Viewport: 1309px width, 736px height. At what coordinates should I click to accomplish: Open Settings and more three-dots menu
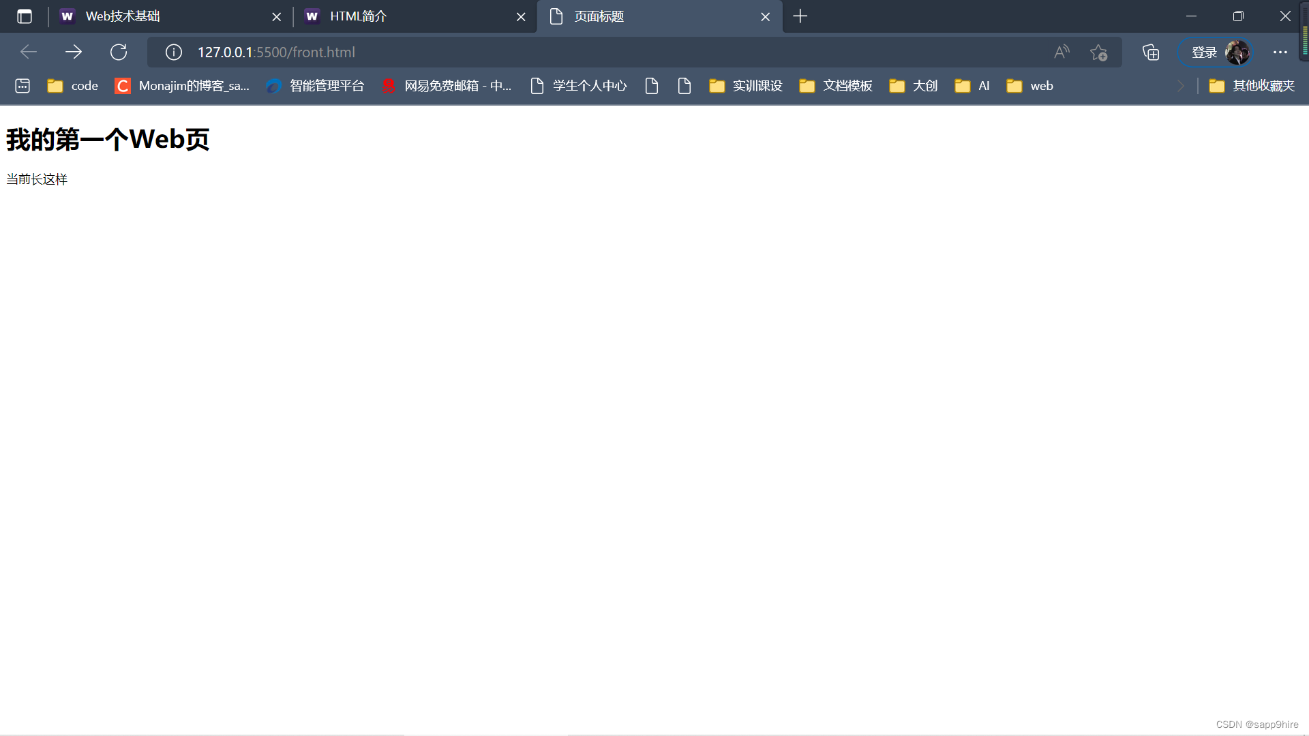click(1280, 52)
